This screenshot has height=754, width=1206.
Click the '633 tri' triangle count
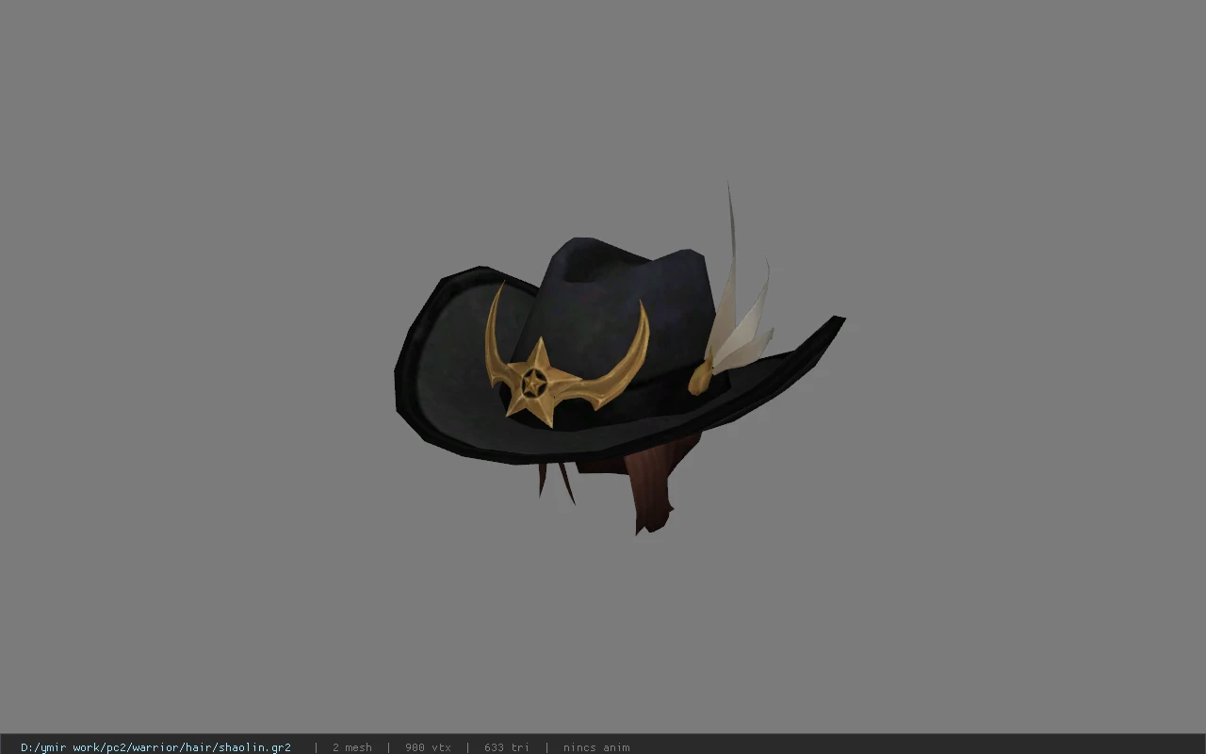pyautogui.click(x=507, y=747)
